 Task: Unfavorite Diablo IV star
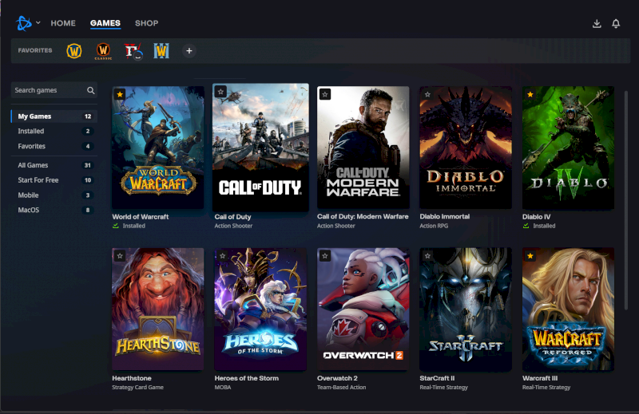tap(530, 94)
